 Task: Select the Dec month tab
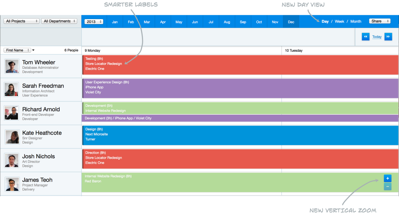pos(291,22)
